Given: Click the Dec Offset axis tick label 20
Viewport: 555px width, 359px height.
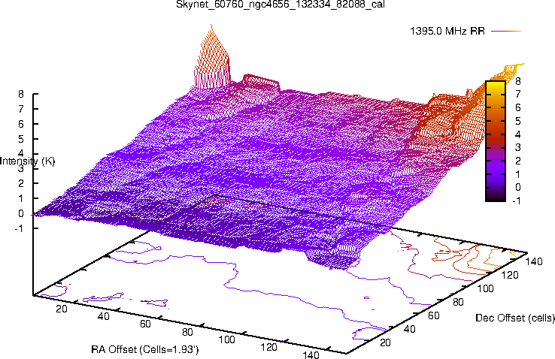Looking at the screenshot, I should click(385, 342).
